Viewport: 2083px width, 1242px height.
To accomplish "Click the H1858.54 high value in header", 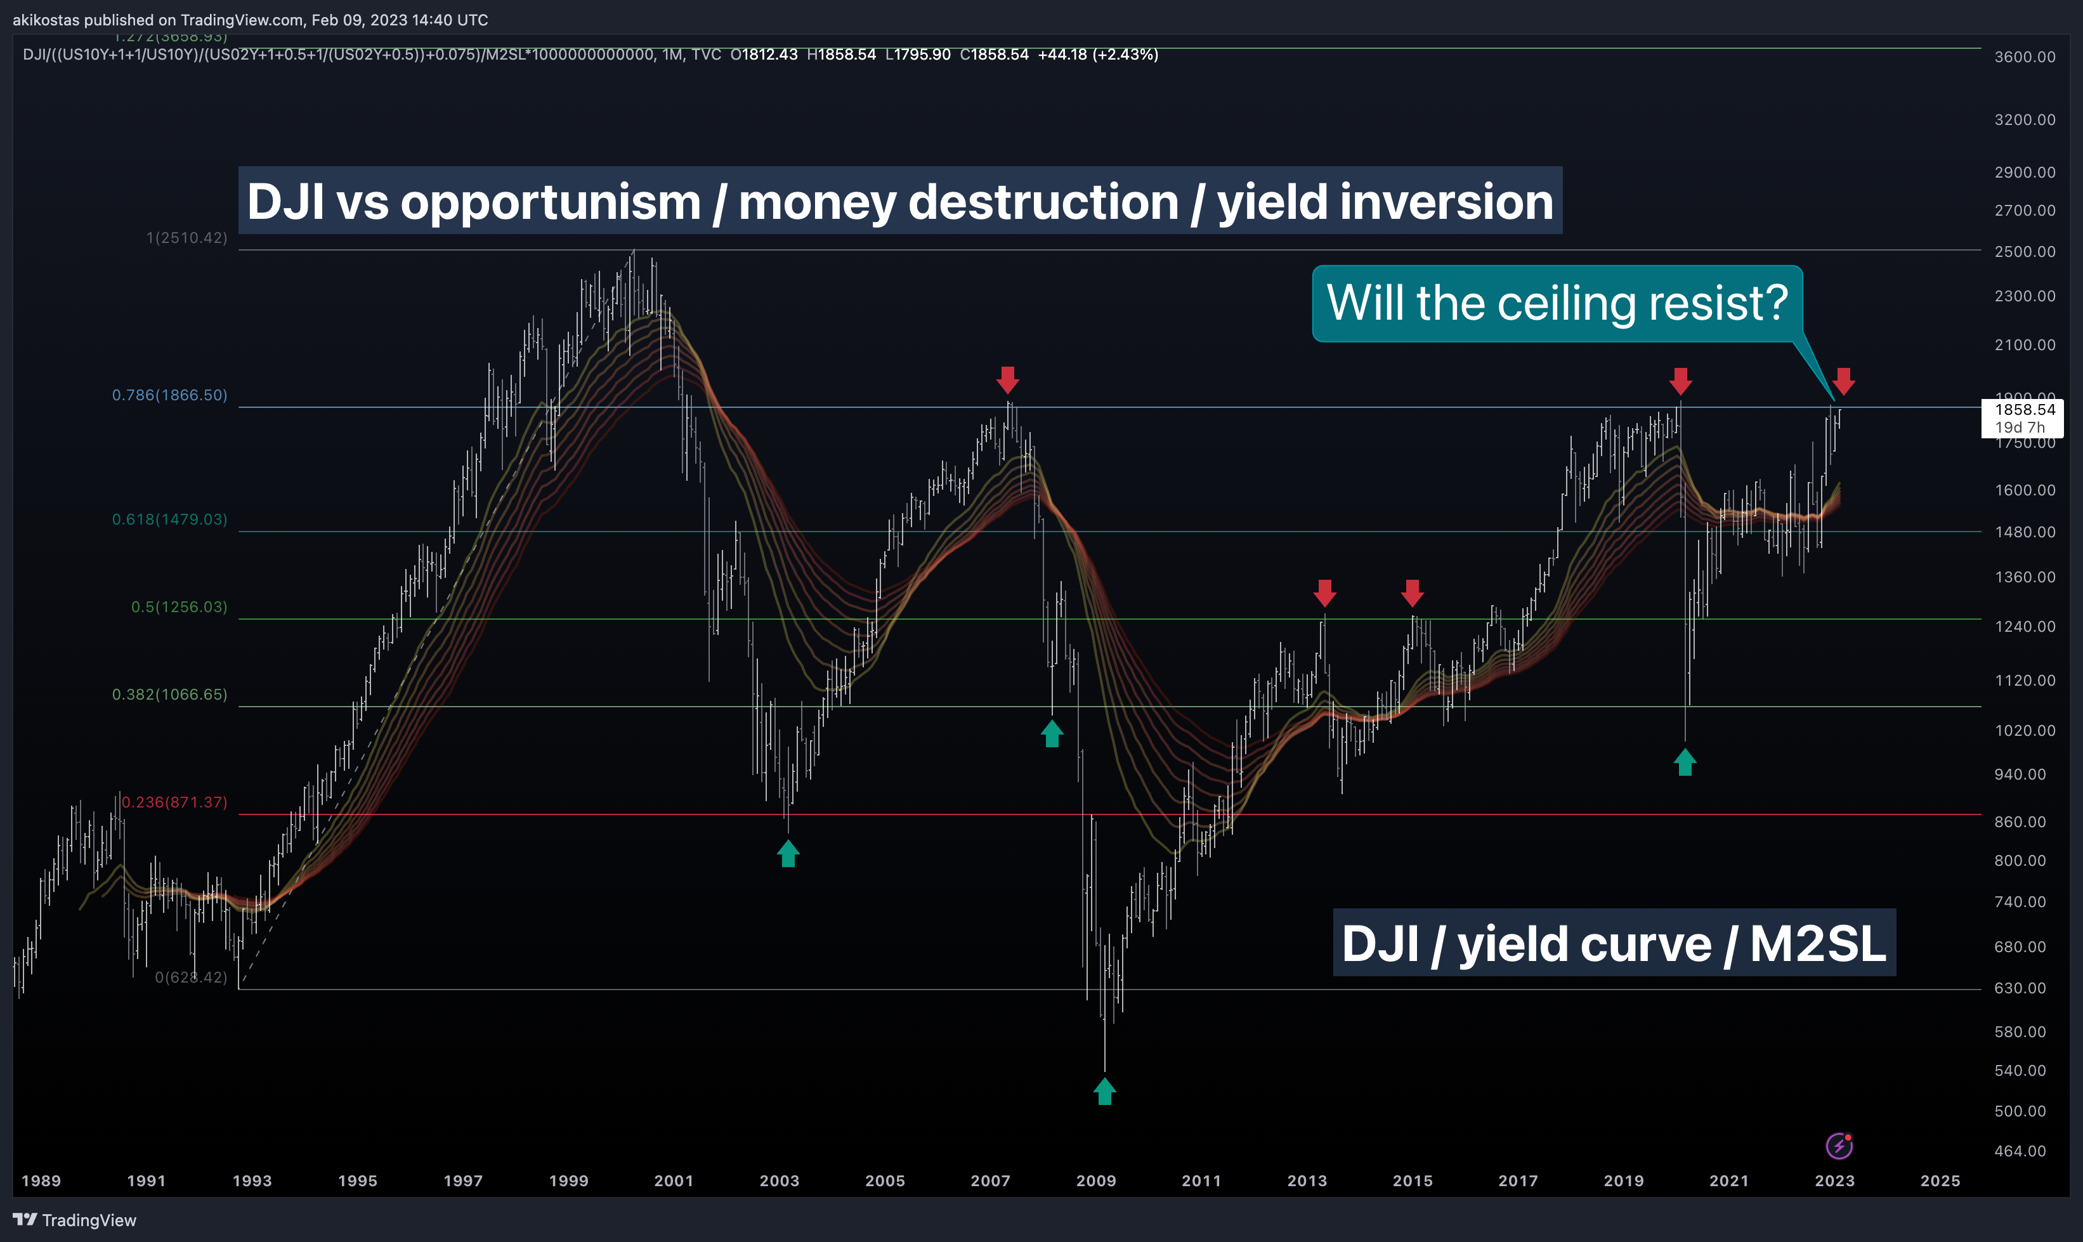I will pos(841,55).
